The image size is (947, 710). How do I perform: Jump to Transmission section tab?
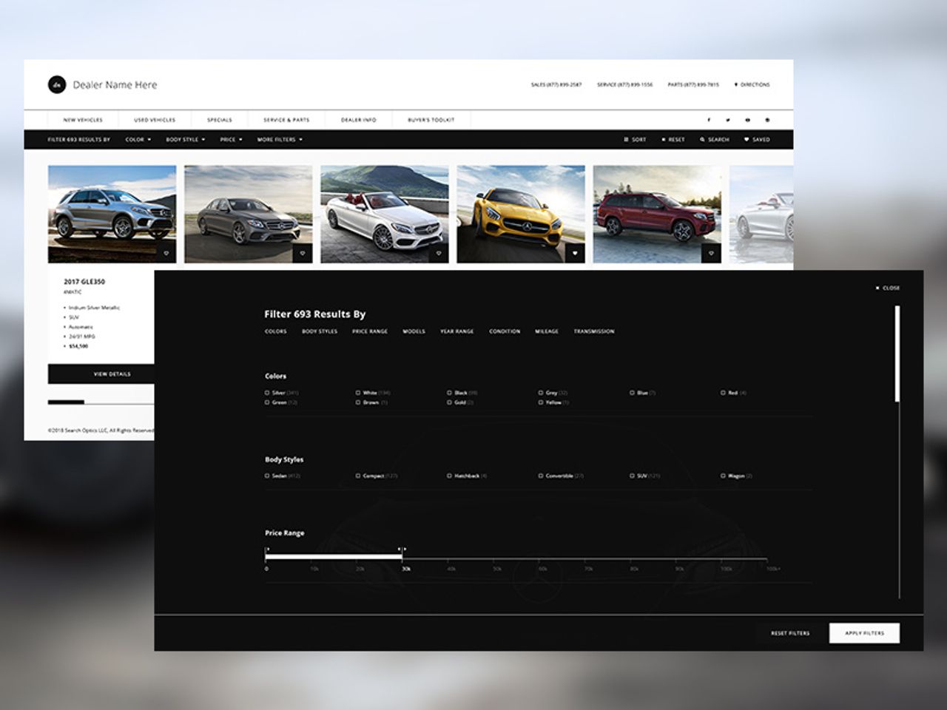pyautogui.click(x=594, y=331)
